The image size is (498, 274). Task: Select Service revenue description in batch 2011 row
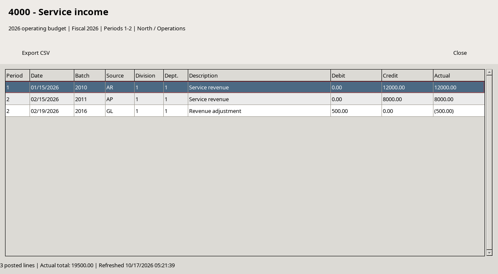[x=259, y=99]
